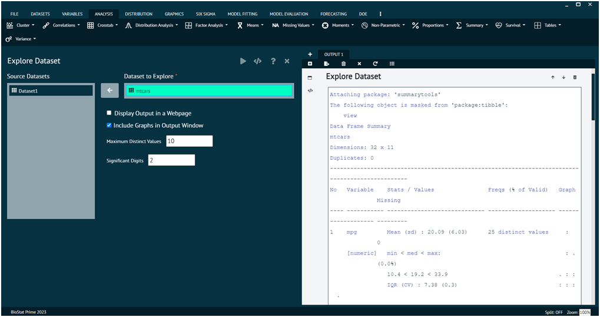Open the Moments dropdown
The height and width of the screenshot is (317, 600).
coord(337,25)
